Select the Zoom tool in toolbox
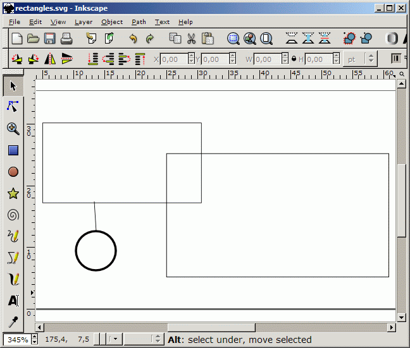This screenshot has height=348, width=410. [13, 129]
